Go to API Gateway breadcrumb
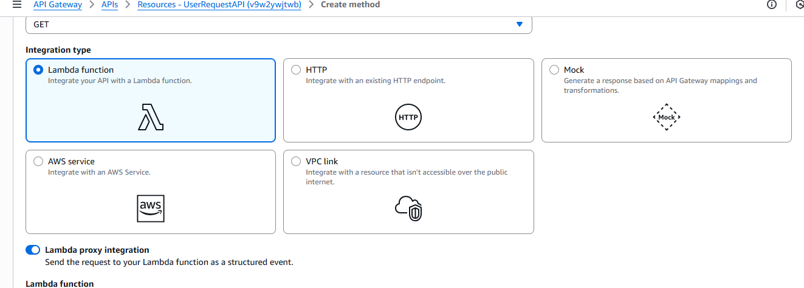804x288 pixels. [x=57, y=5]
